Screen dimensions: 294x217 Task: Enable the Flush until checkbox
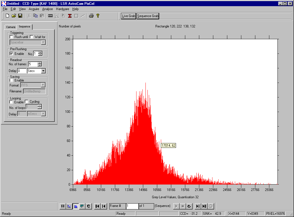(x=11, y=37)
